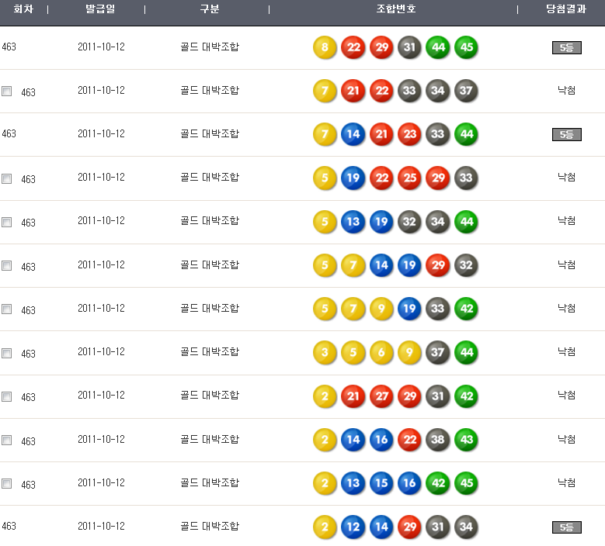Click the yellow number 6 ball
605x546 pixels.
[x=381, y=353]
